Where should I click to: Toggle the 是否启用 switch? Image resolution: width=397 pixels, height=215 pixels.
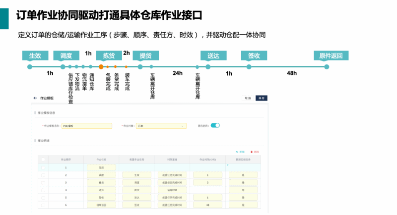tap(215, 125)
